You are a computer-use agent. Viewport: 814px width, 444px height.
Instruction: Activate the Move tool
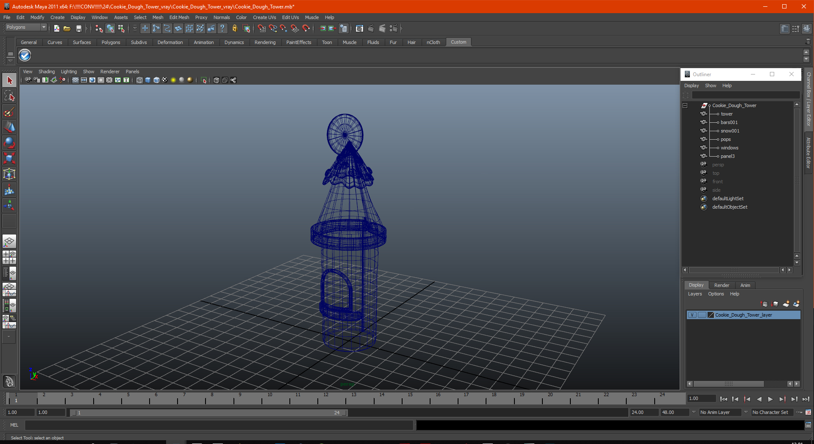point(9,127)
